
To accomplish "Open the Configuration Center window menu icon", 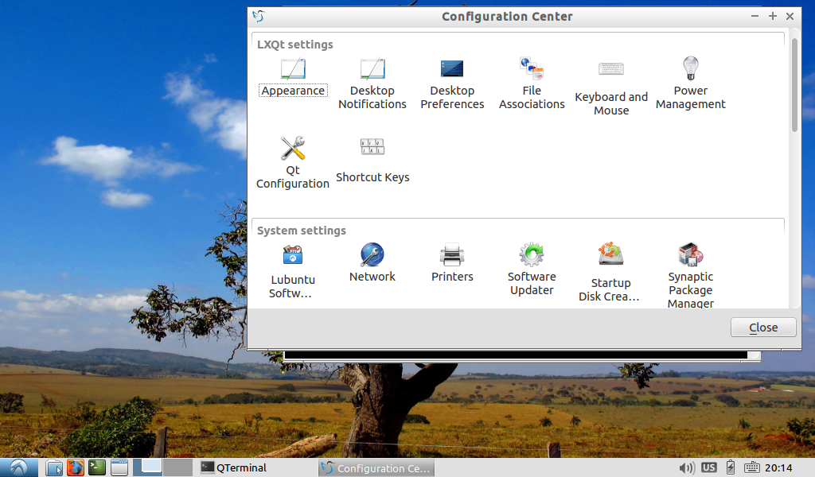I will click(x=259, y=16).
